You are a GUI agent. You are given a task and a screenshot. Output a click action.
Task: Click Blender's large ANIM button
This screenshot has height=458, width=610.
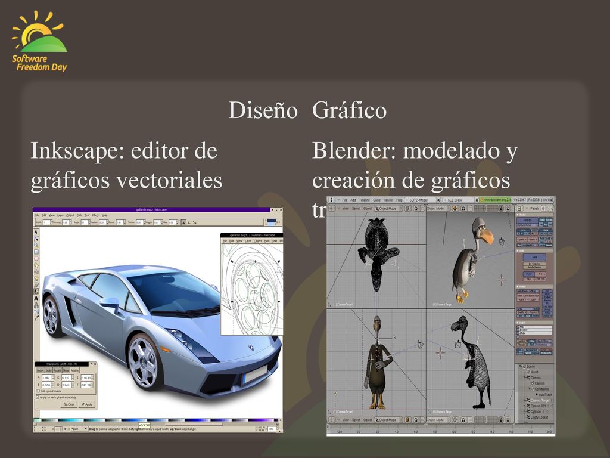pos(534,258)
